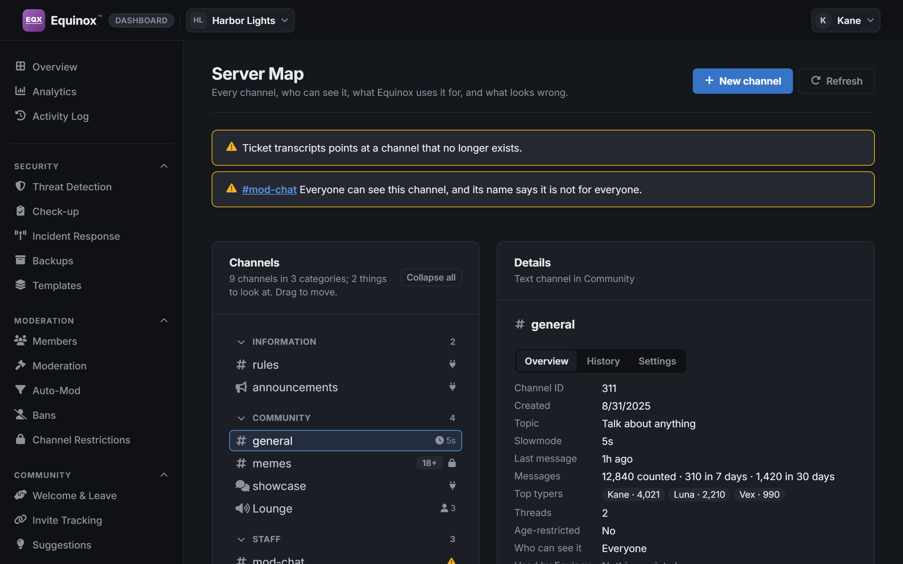
Task: Open Welcome & Leave handshake icon
Action: click(20, 495)
